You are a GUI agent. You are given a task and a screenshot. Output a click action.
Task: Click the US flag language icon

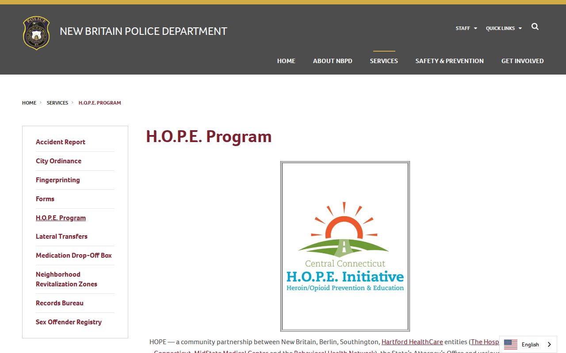(510, 345)
